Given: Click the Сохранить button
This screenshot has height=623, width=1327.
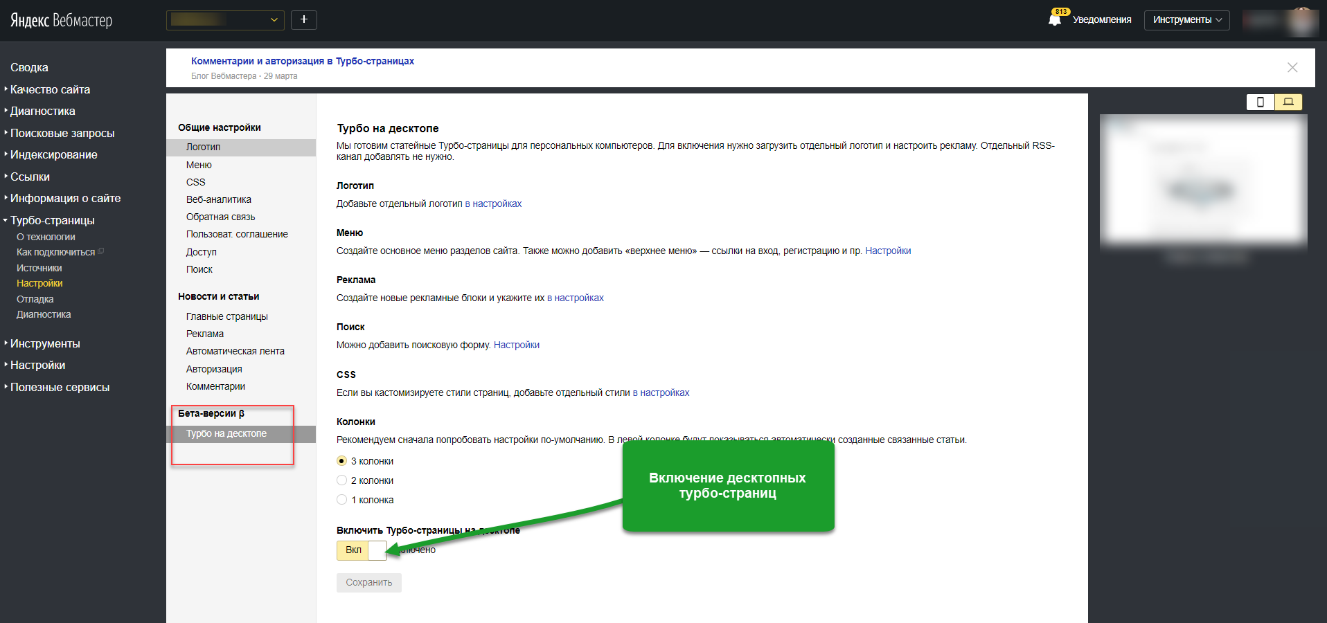Looking at the screenshot, I should 369,583.
